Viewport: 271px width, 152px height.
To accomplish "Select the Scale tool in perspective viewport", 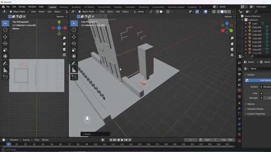I will (74, 50).
